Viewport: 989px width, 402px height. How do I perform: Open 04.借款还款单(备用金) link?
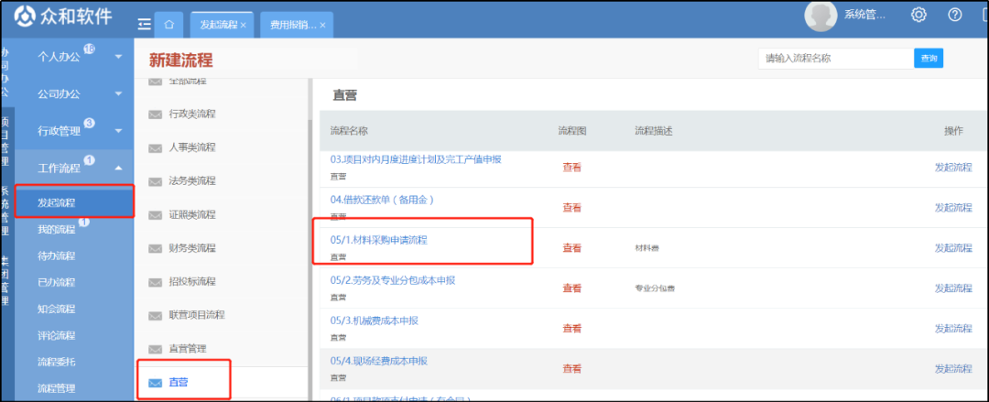382,200
